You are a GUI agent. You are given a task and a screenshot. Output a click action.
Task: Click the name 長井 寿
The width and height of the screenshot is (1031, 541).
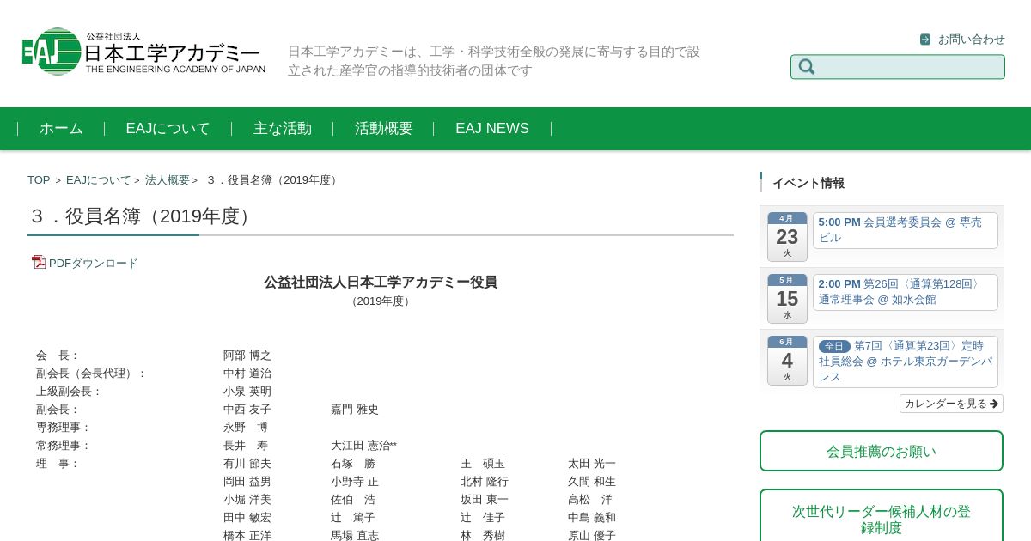pos(246,446)
